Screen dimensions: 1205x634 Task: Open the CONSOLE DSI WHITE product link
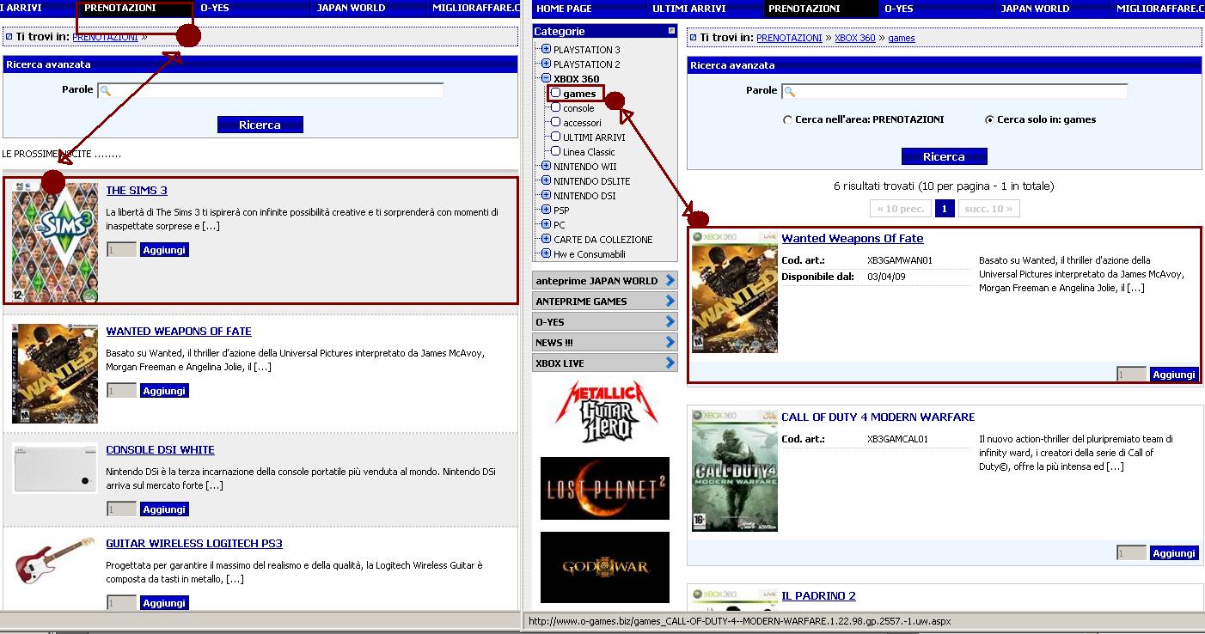(160, 450)
